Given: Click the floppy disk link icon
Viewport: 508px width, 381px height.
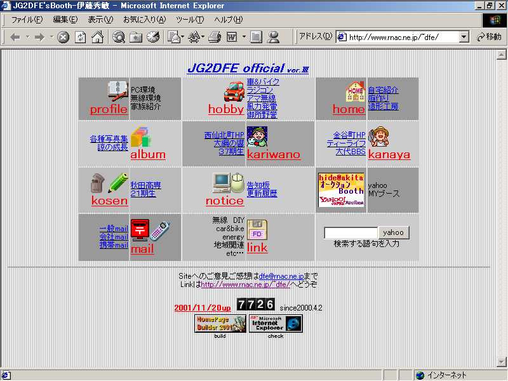Looking at the screenshot, I should (257, 230).
